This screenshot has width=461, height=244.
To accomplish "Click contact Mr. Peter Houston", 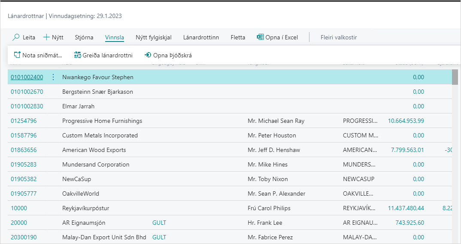I will (x=272, y=135).
